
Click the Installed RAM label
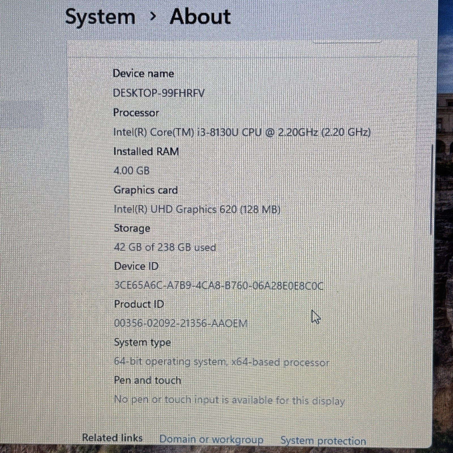pyautogui.click(x=146, y=151)
